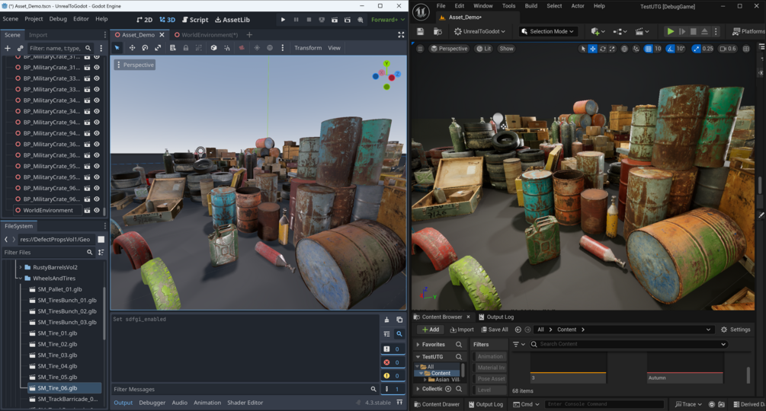Hide the WorldEnvironment node via eye icon
The image size is (766, 411).
pyautogui.click(x=97, y=210)
